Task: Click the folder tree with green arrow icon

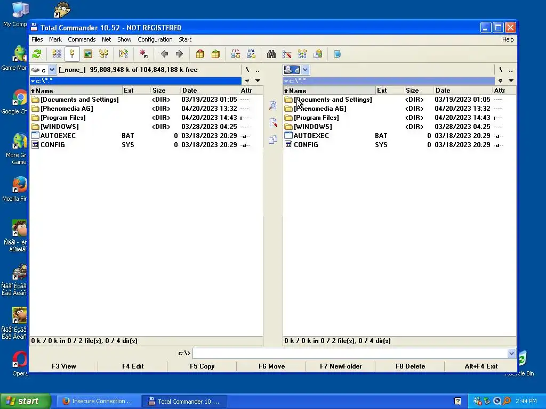Action: tap(123, 54)
